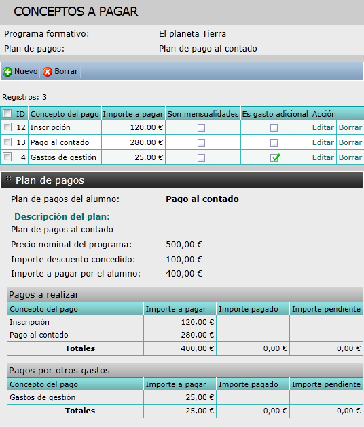The width and height of the screenshot is (364, 427).
Task: Click the Pagos a realizar section header
Action: [x=185, y=294]
